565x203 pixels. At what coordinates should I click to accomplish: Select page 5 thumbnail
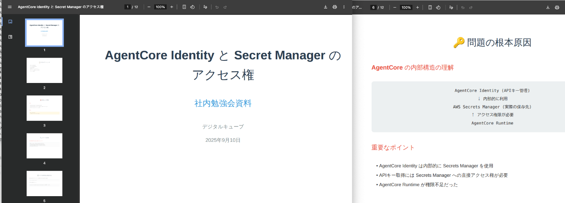point(44,183)
